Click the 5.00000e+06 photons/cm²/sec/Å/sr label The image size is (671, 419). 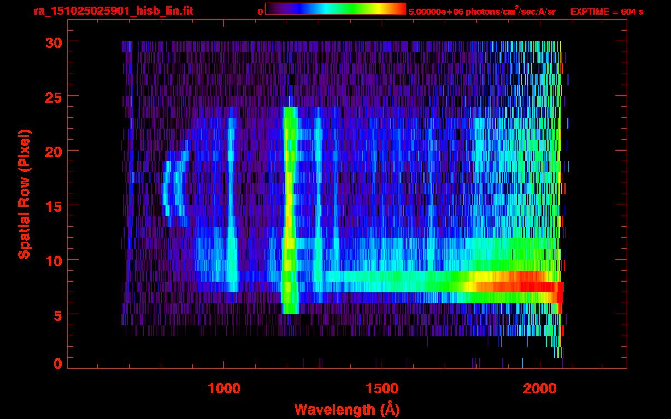[x=482, y=11]
